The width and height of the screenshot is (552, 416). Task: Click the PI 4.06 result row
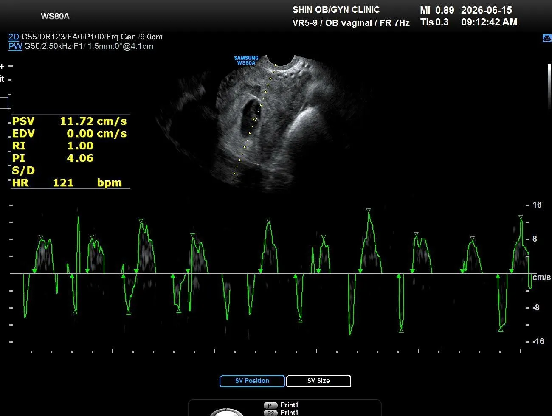[70, 158]
